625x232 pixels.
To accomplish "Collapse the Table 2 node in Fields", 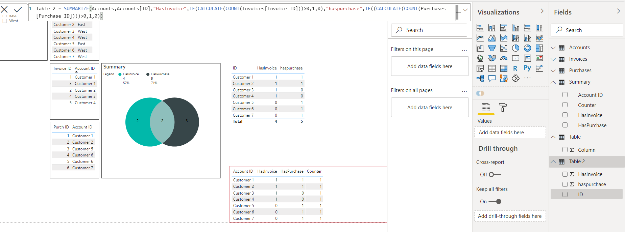I will coord(553,162).
